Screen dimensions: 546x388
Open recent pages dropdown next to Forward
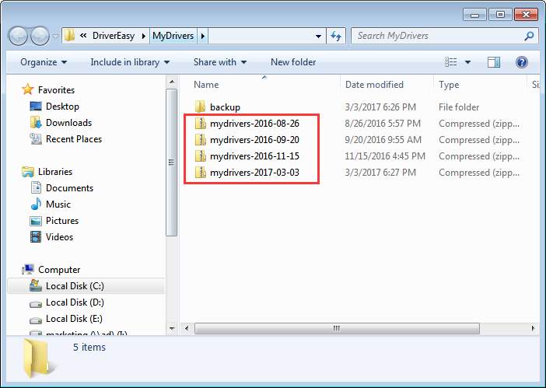(55, 36)
